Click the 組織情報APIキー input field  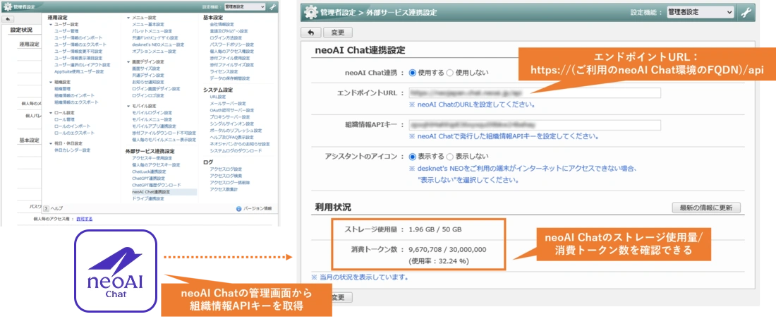[535, 124]
